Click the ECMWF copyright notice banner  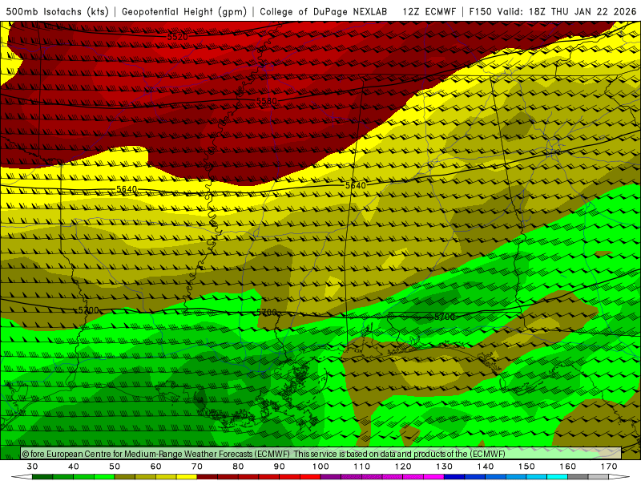point(321,454)
